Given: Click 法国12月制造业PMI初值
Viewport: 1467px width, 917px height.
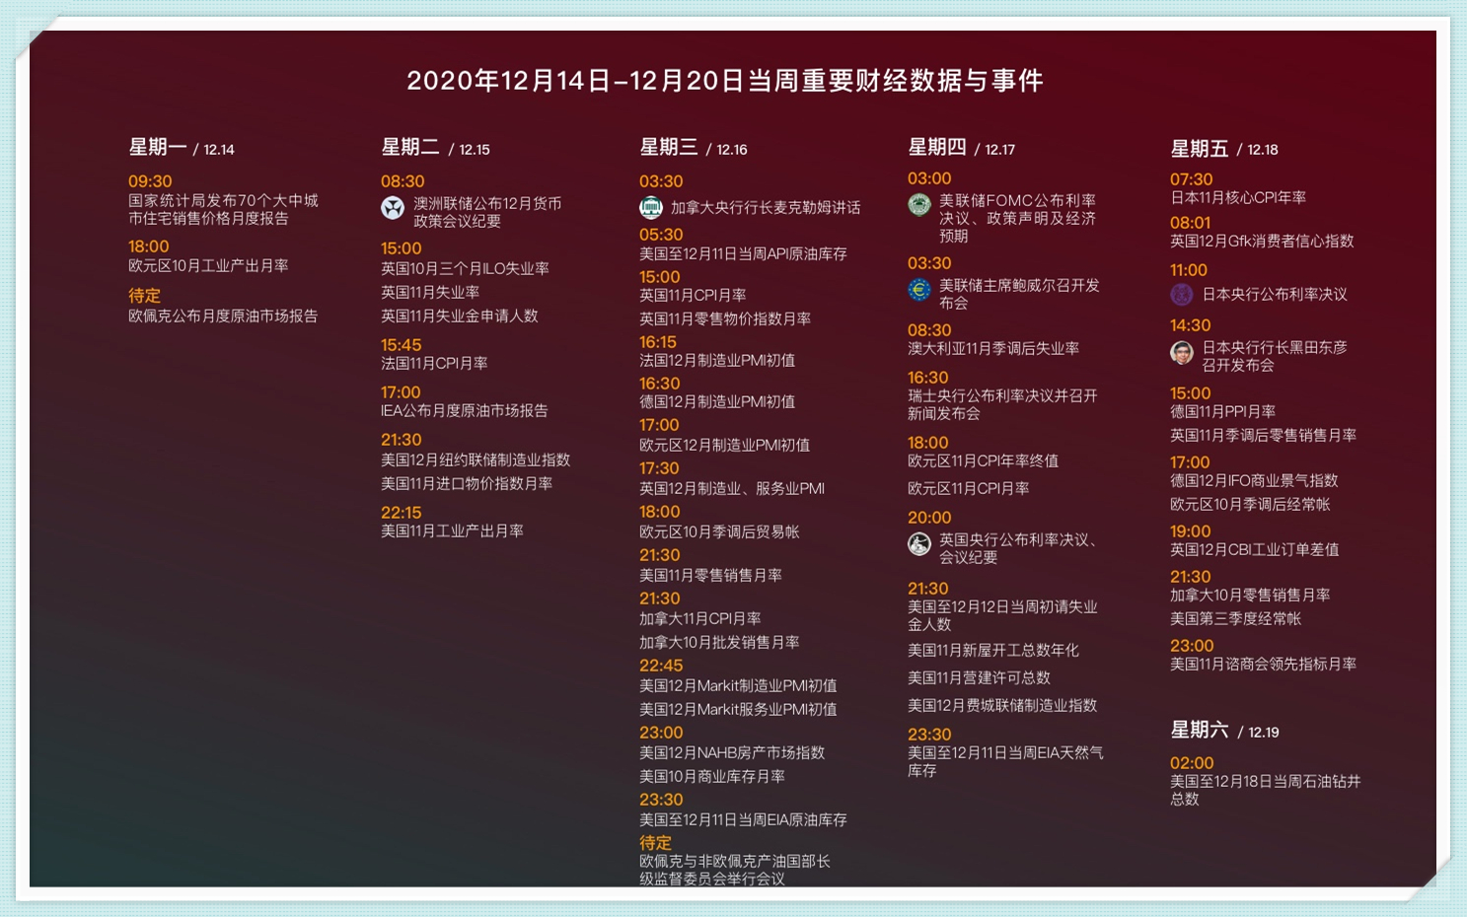Looking at the screenshot, I should click(x=717, y=360).
